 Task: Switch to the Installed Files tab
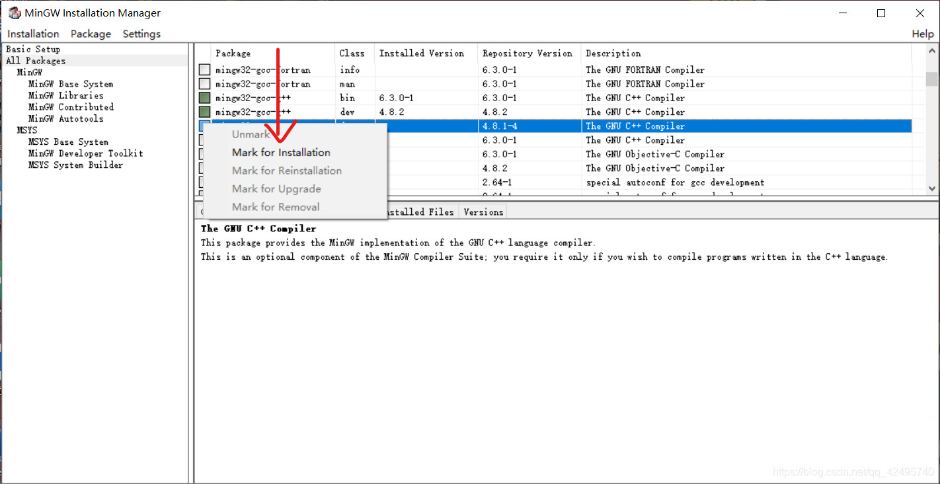click(420, 212)
